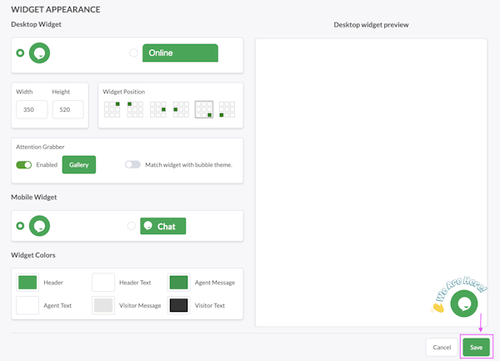Image resolution: width=500 pixels, height=361 pixels.
Task: Choose center-right widget position icon
Action: (158, 109)
